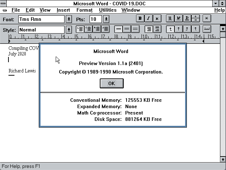
Task: Set left paragraph alignment
Action: [x=80, y=29]
